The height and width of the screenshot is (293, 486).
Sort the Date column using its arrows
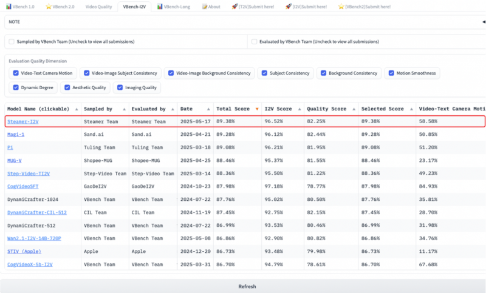click(x=208, y=109)
